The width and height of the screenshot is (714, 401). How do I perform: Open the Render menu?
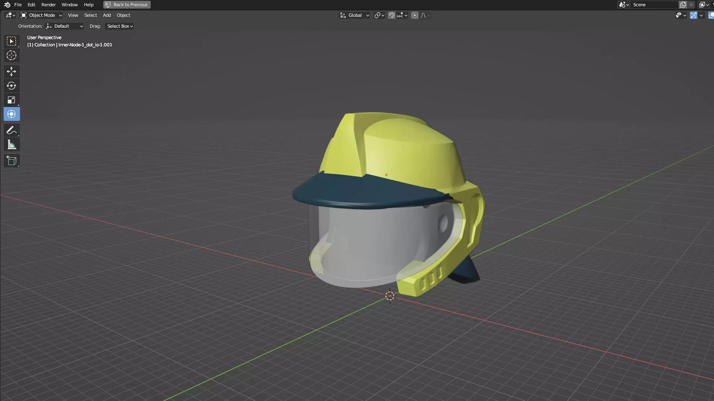click(48, 5)
